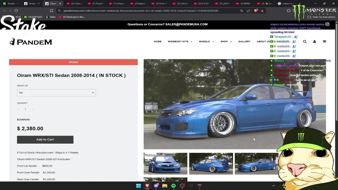338x190 pixels.
Task: Click the SALES@PANDEMUSA.COM email text
Action: [186, 24]
